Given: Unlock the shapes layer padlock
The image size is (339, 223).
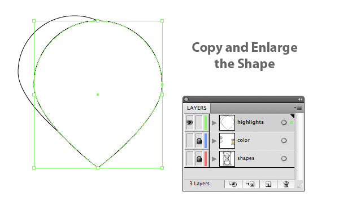Looking at the screenshot, I should pyautogui.click(x=199, y=159).
